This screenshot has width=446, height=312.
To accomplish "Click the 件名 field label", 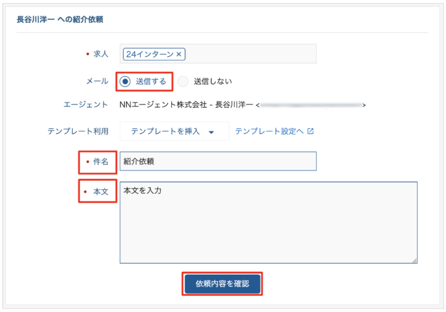I will 101,162.
